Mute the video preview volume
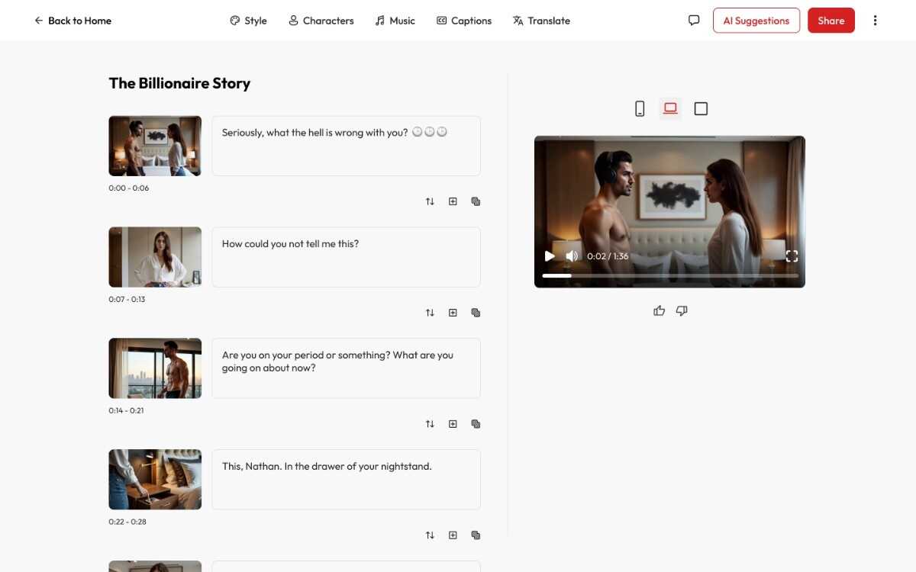 (x=572, y=256)
